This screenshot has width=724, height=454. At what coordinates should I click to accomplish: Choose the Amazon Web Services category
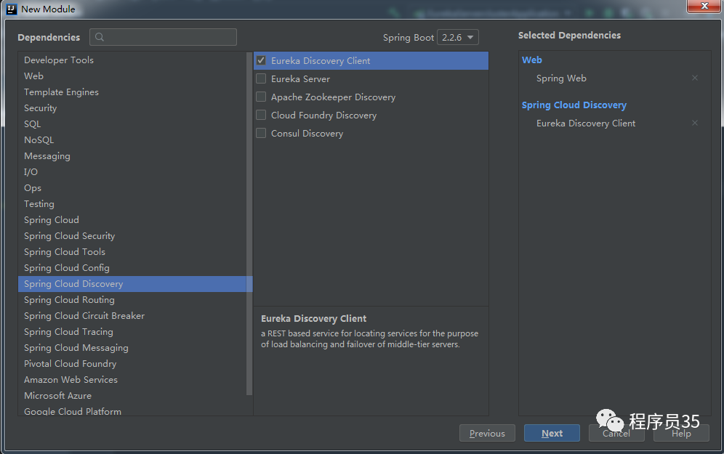[132, 380]
